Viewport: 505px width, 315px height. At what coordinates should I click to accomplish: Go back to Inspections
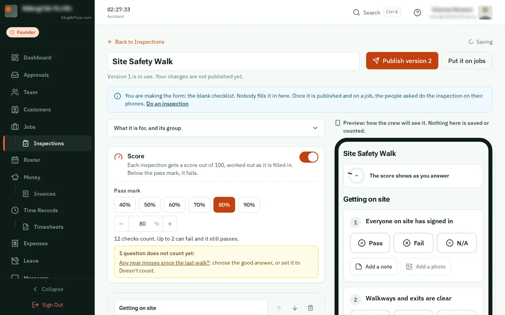[x=136, y=42]
